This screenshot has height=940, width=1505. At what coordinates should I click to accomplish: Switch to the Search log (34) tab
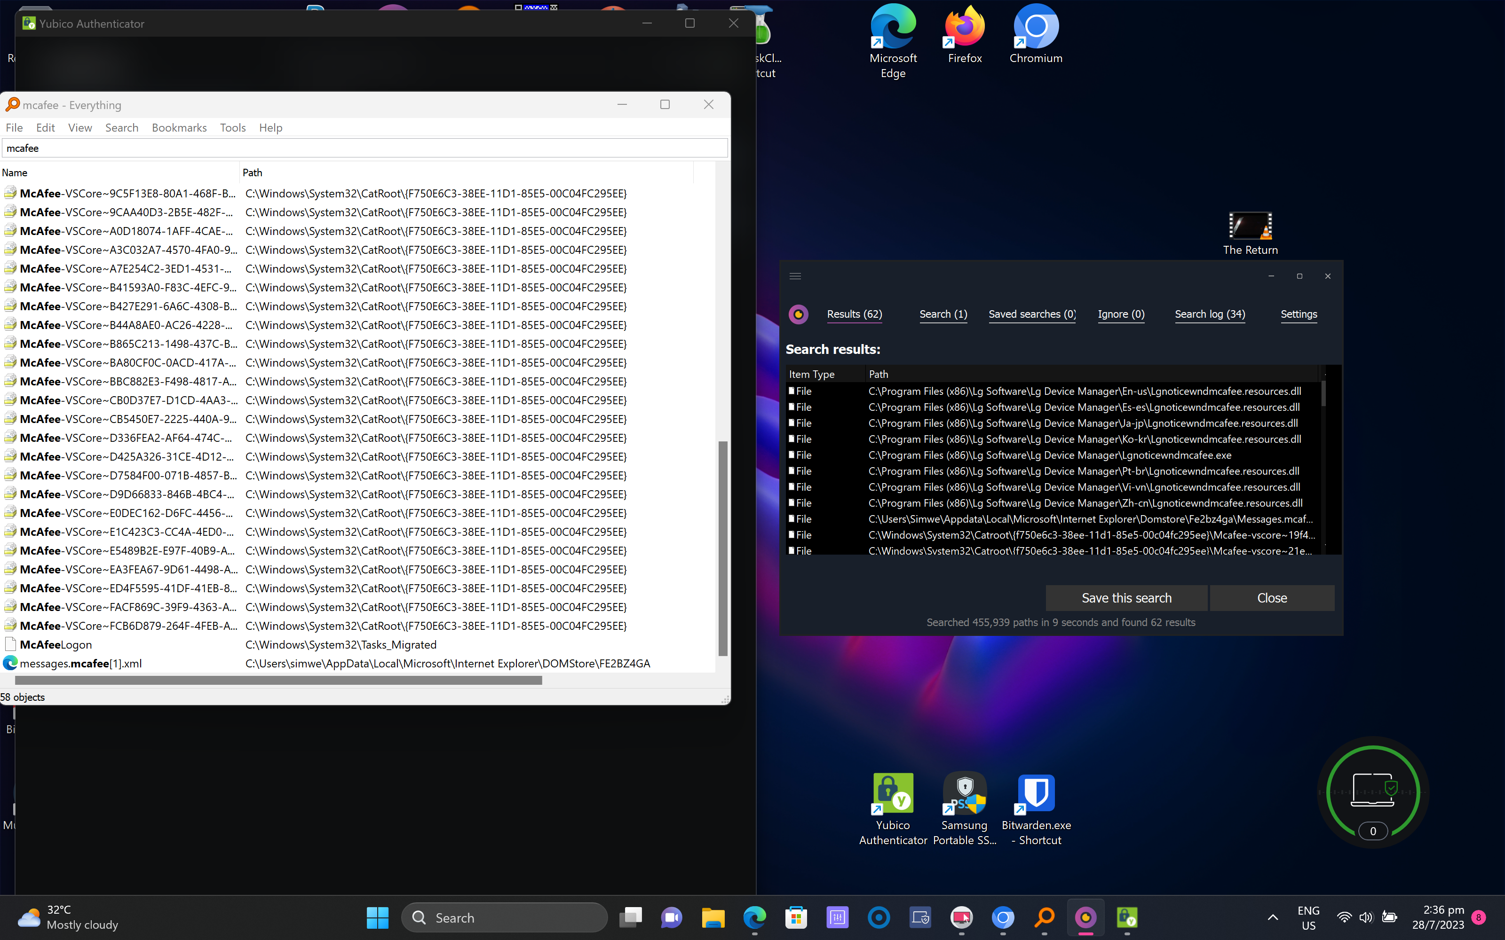point(1210,314)
